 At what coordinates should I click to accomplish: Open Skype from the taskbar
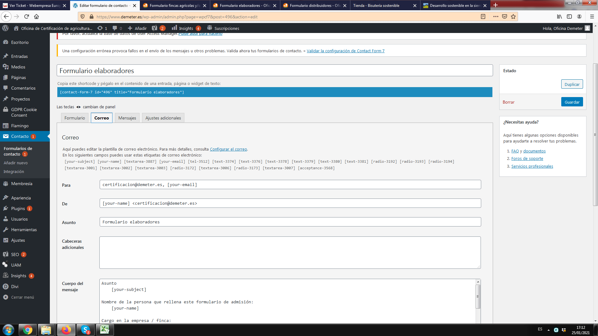coord(85,330)
